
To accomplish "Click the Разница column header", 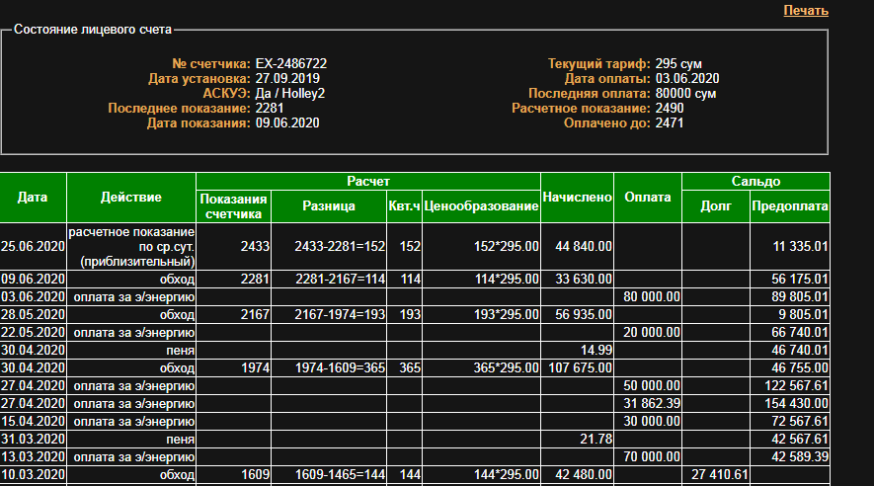I will coord(328,205).
